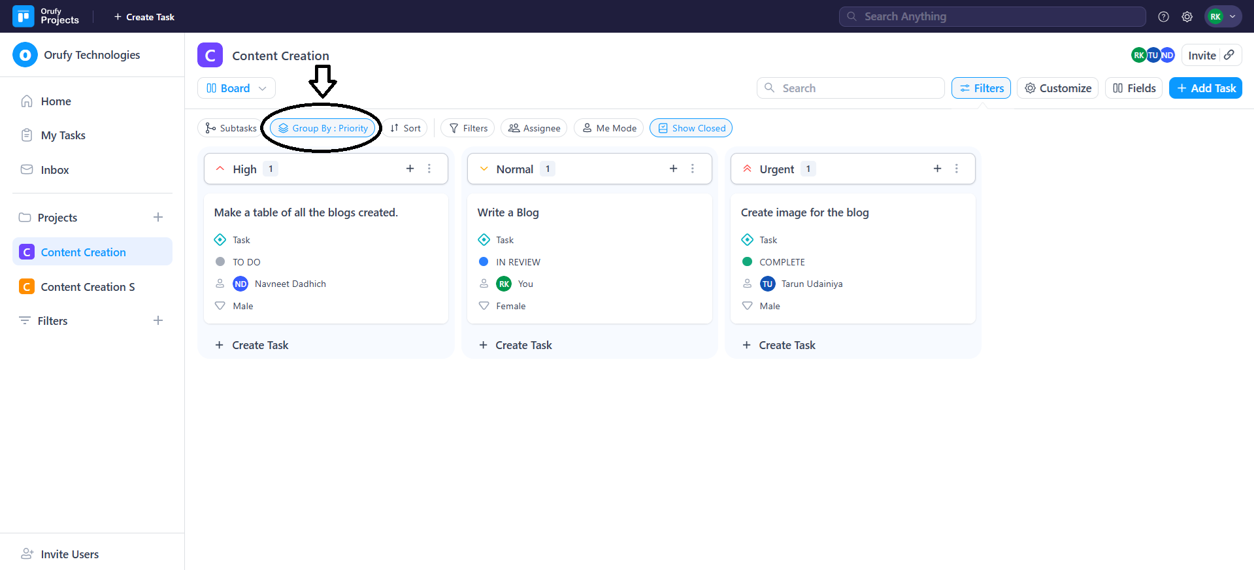The image size is (1254, 570).
Task: Open the three-dot menu on High column
Action: tap(429, 169)
